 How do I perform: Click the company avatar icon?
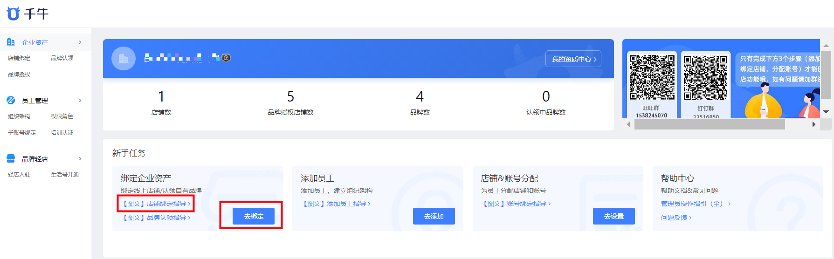[124, 58]
